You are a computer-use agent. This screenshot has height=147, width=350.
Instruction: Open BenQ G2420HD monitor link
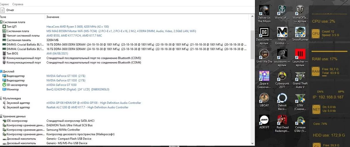point(78,89)
